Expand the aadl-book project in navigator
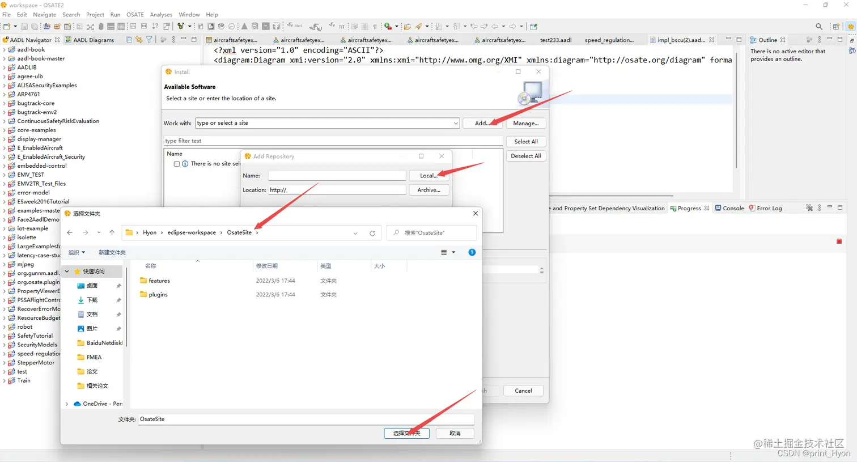 [x=4, y=49]
